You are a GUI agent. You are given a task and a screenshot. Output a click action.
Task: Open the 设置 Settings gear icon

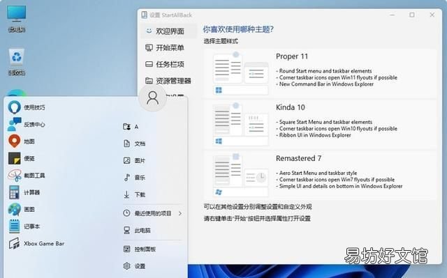tap(127, 266)
